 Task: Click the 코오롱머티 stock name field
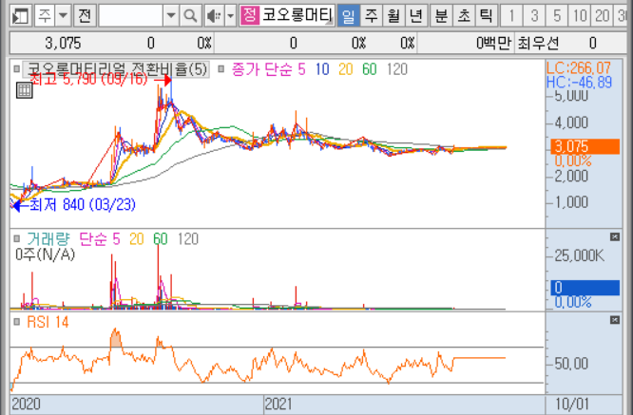point(297,15)
